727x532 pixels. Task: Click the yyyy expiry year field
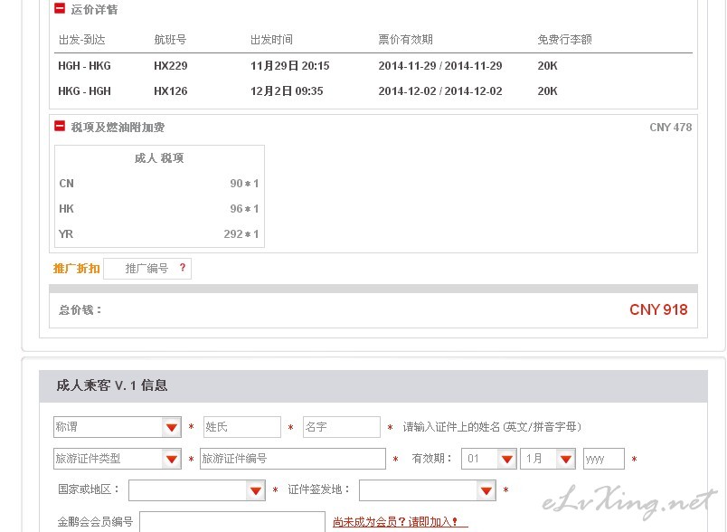tap(603, 459)
